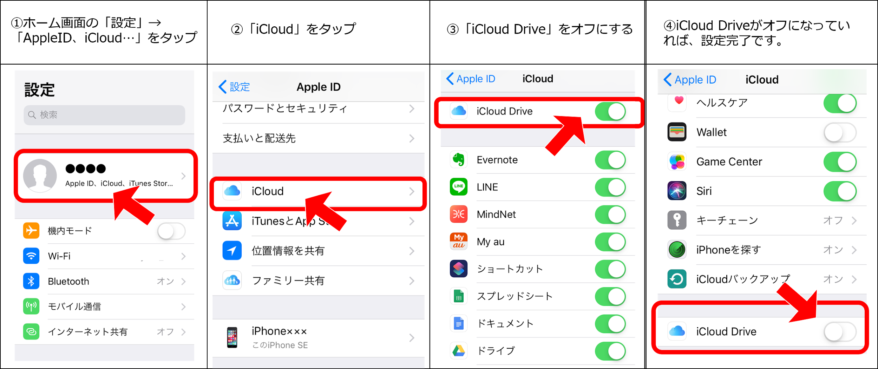Go back via the 設定 link

click(234, 87)
